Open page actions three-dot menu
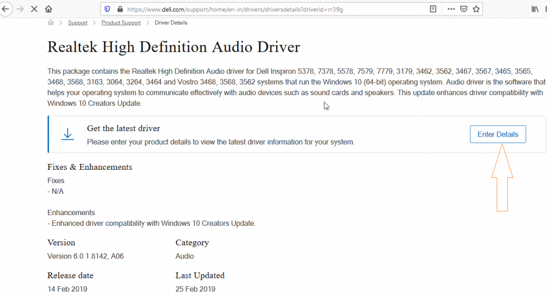The height and width of the screenshot is (292, 547). (451, 9)
